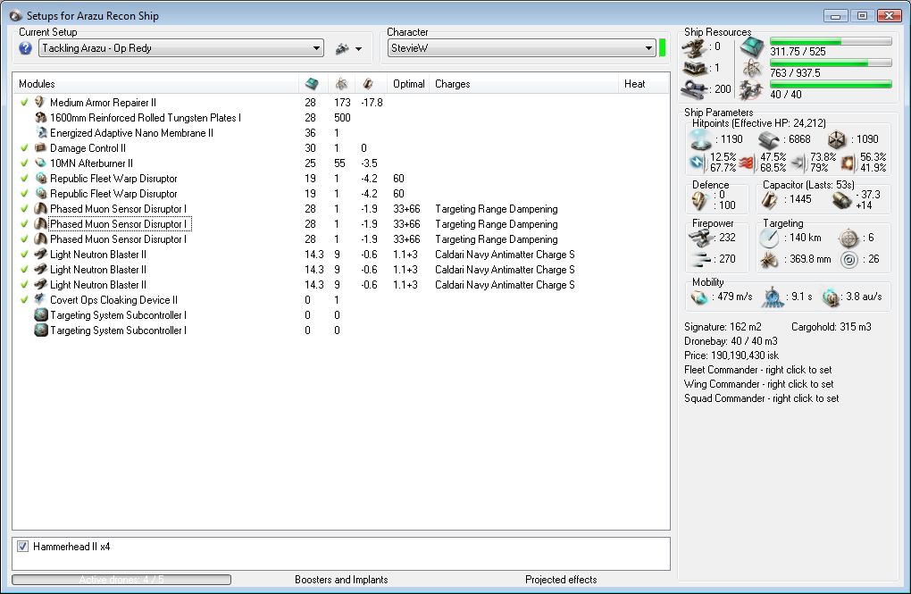Toggle first Phased Muon Sensor Disruptor I checkmark
Screen dimensions: 911x594
[24, 208]
